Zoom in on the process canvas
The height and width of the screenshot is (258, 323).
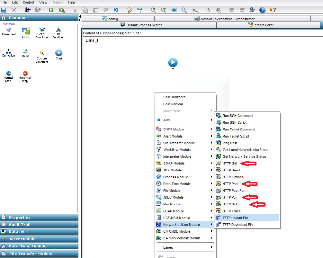(153, 10)
